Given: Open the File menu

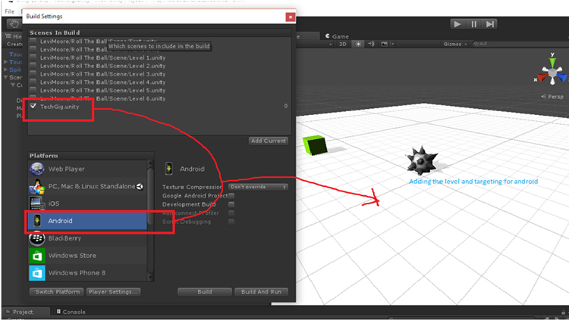Looking at the screenshot, I should (9, 11).
